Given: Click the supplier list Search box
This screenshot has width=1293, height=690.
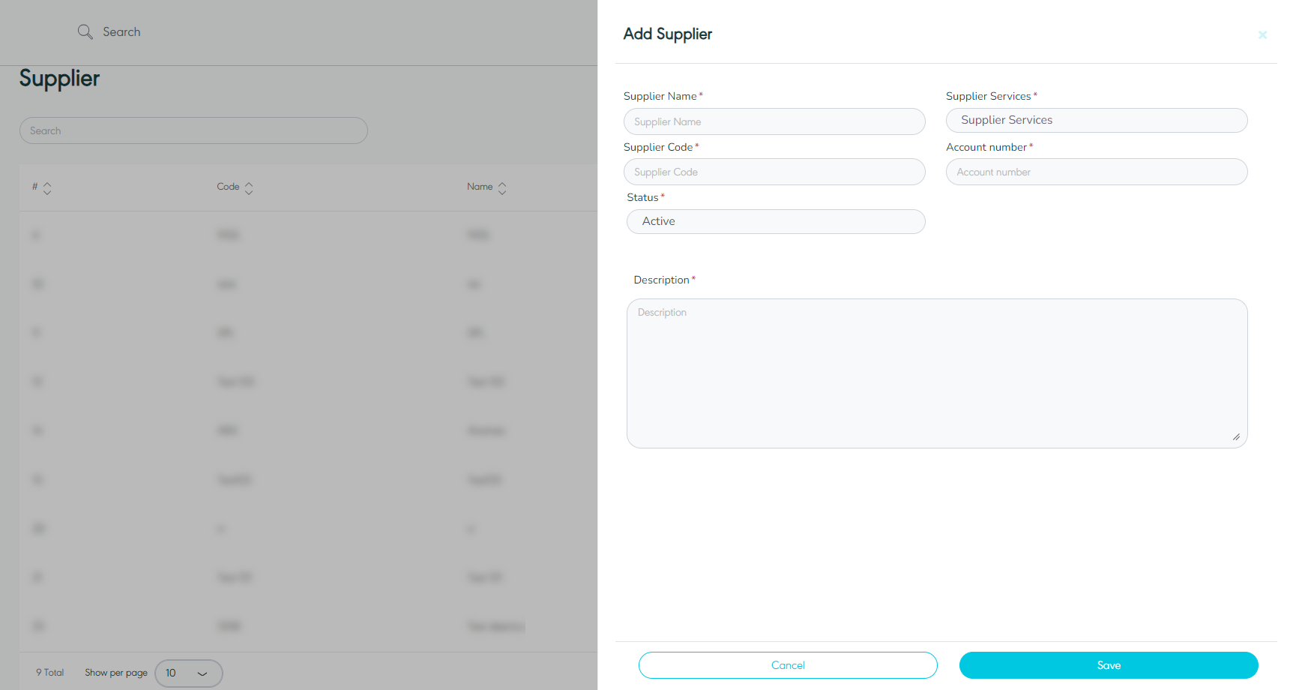Looking at the screenshot, I should (x=193, y=130).
